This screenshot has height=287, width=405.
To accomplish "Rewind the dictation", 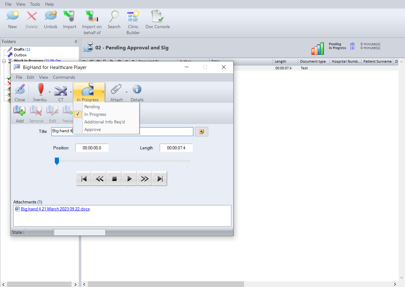I will [99, 179].
